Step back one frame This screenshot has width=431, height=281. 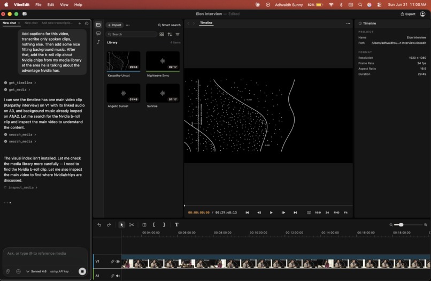point(259,212)
